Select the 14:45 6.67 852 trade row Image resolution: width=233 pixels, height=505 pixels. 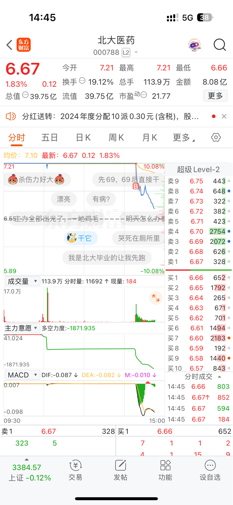pyautogui.click(x=199, y=397)
